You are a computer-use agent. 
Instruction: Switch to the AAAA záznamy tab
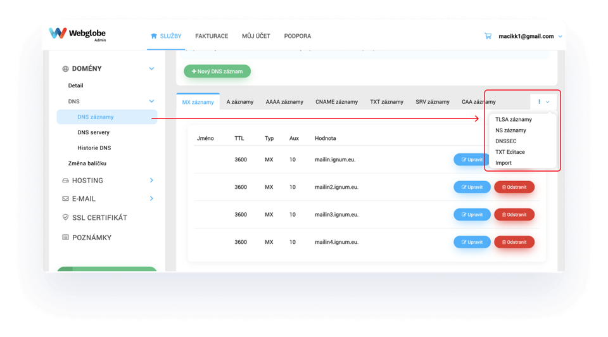[284, 102]
